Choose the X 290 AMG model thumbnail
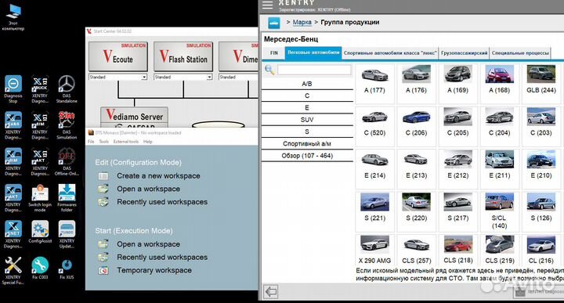This screenshot has width=564, height=303. click(x=374, y=244)
